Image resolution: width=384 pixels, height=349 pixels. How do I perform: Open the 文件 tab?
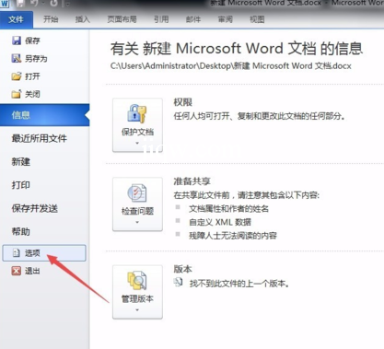click(17, 20)
